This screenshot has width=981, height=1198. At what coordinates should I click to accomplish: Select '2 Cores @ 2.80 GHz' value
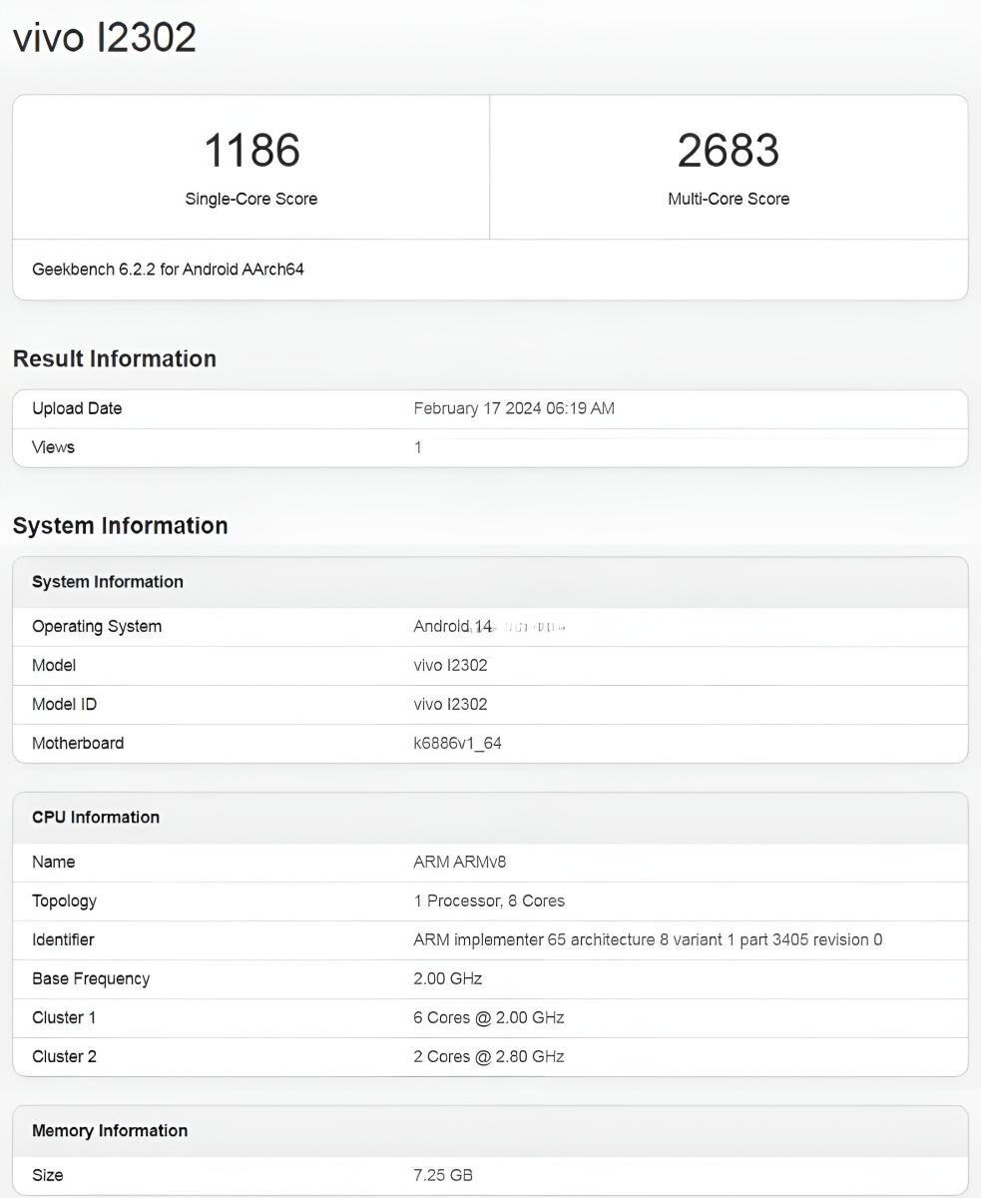click(489, 1056)
